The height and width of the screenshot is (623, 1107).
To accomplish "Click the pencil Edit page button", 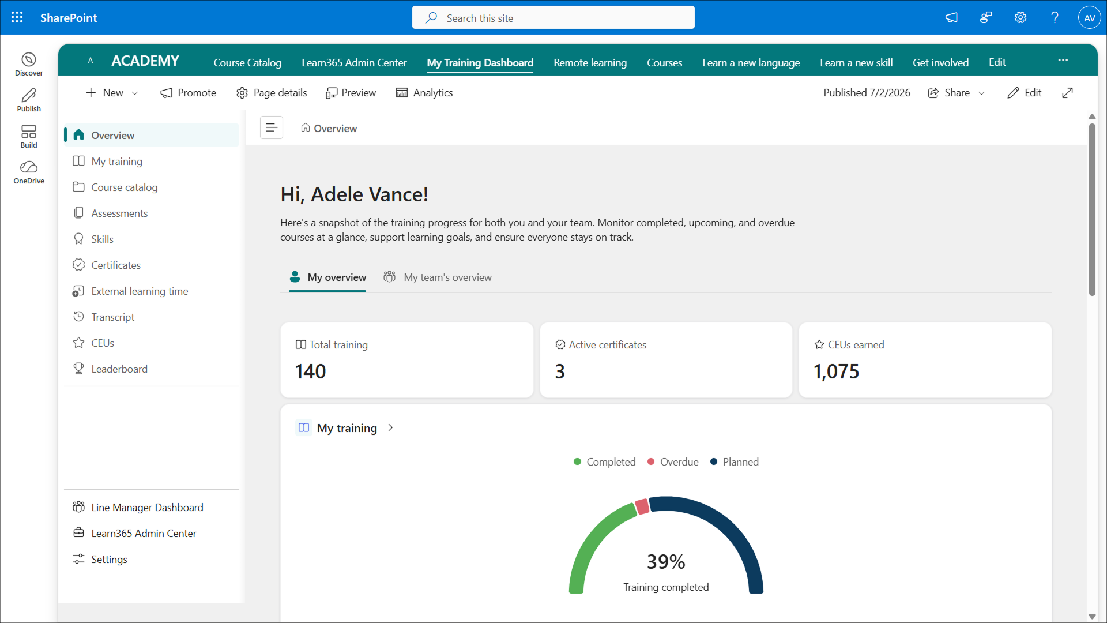I will pos(1025,93).
